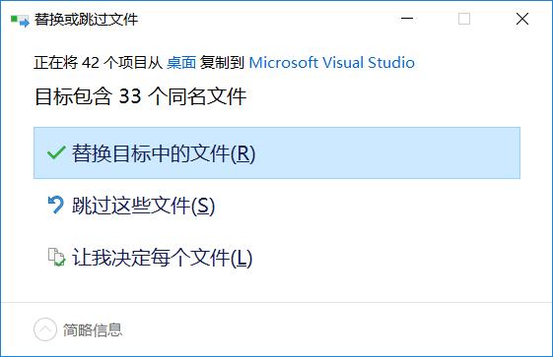Click the 简略信息 label
Viewport: 553px width, 357px height.
[93, 329]
